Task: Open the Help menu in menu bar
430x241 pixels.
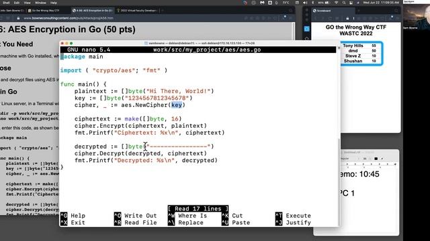Action: click(x=54, y=3)
